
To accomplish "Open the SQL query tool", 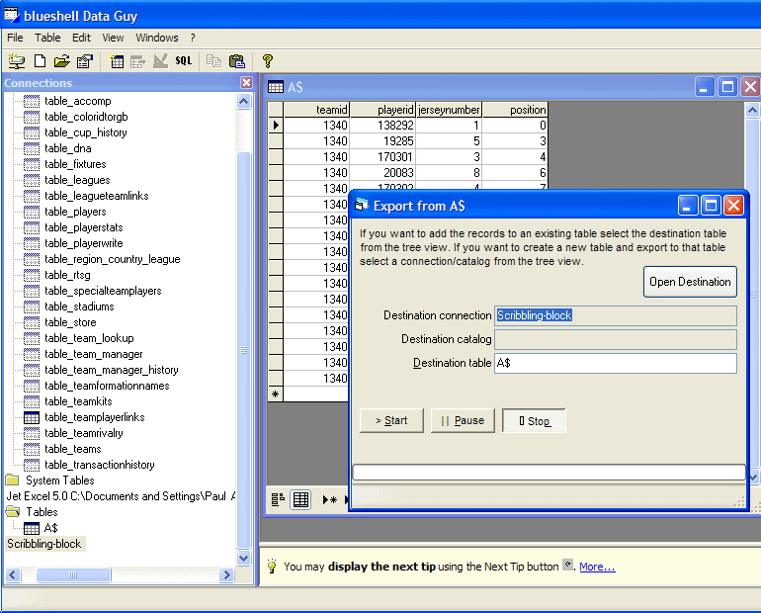I will tap(184, 61).
